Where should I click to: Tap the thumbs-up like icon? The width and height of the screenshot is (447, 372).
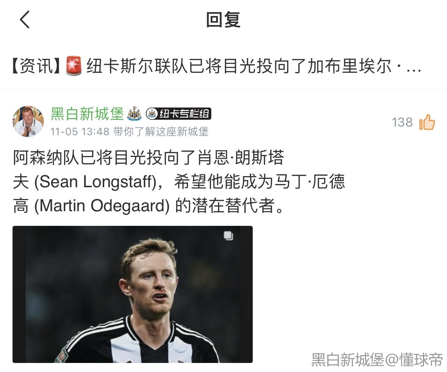tap(427, 122)
